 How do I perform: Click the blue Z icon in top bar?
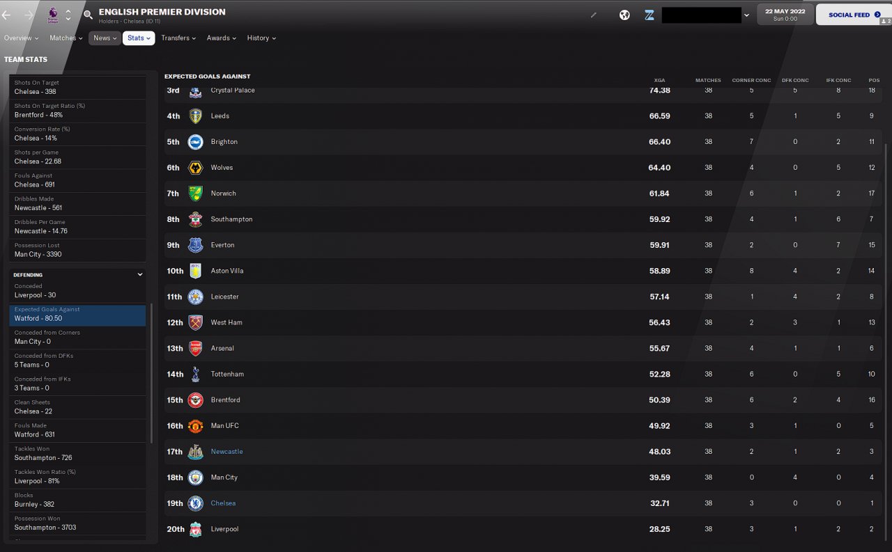point(649,15)
